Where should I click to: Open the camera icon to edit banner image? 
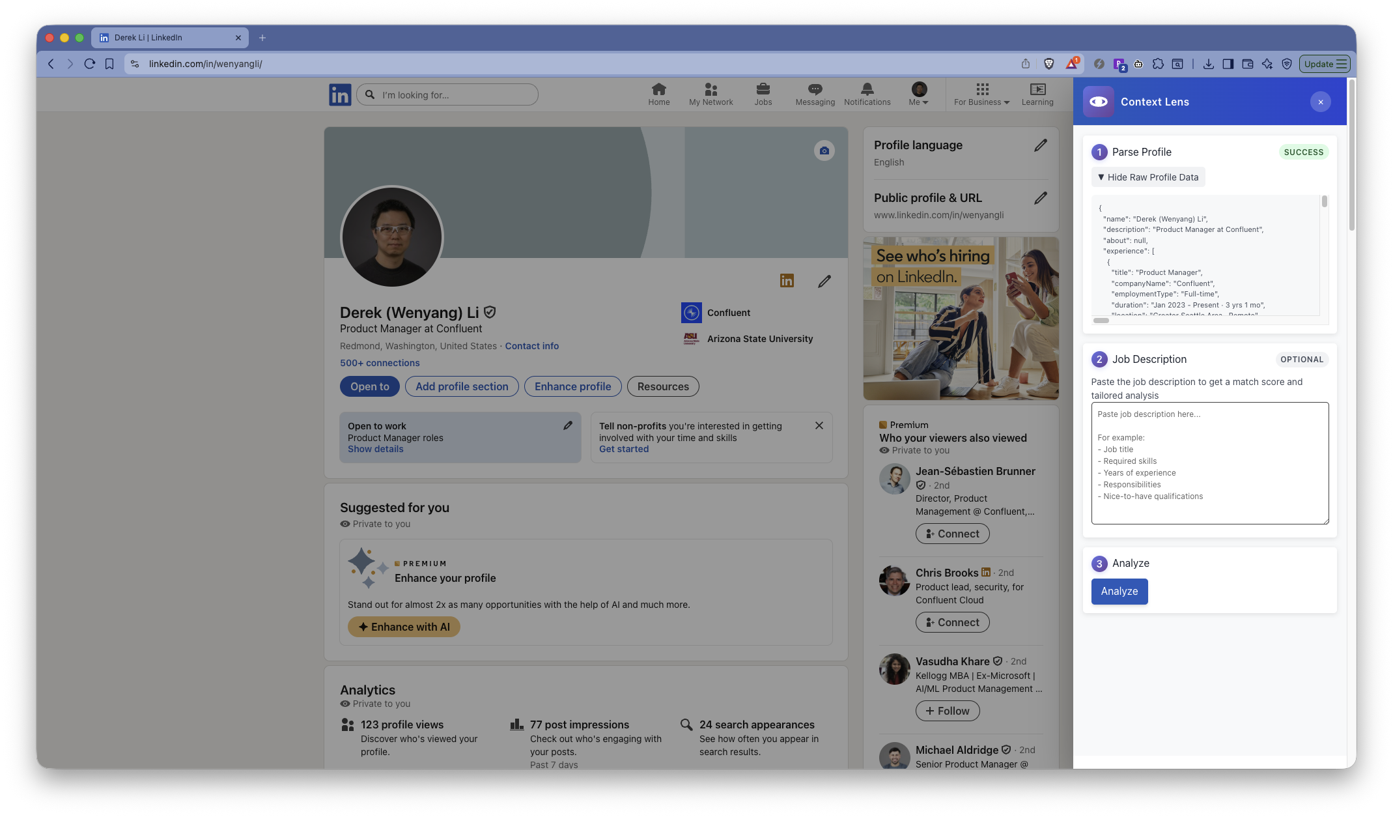coord(824,150)
